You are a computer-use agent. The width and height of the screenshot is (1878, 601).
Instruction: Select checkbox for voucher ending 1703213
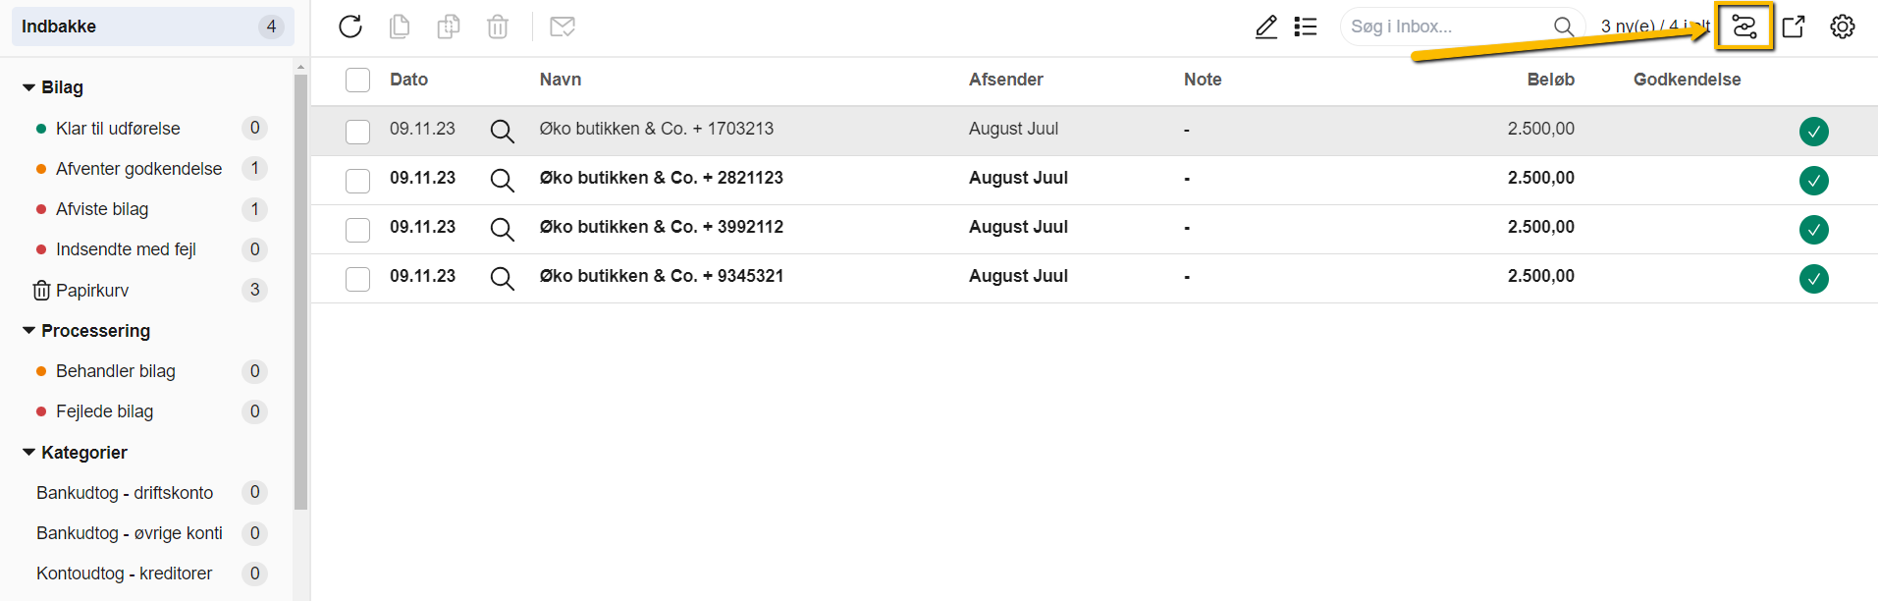pos(357,131)
